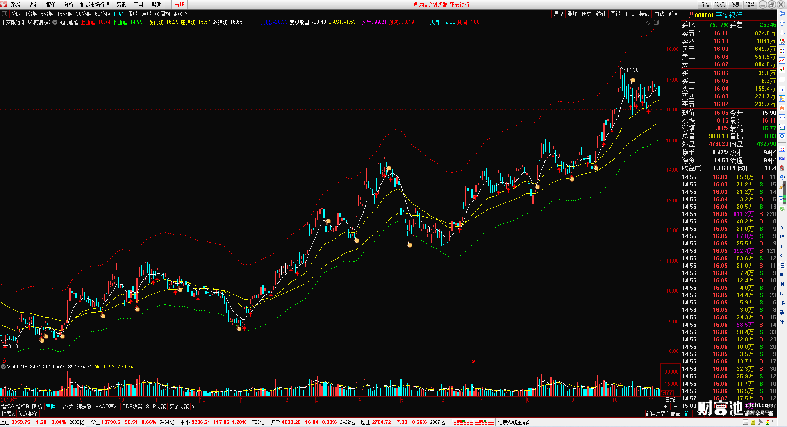This screenshot has height=427, width=787.
Task: Click the 另存为 button at the bottom
Action: [x=66, y=407]
